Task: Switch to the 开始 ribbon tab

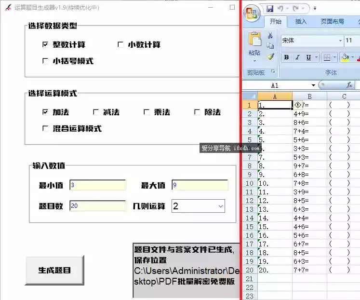Action: [x=276, y=22]
